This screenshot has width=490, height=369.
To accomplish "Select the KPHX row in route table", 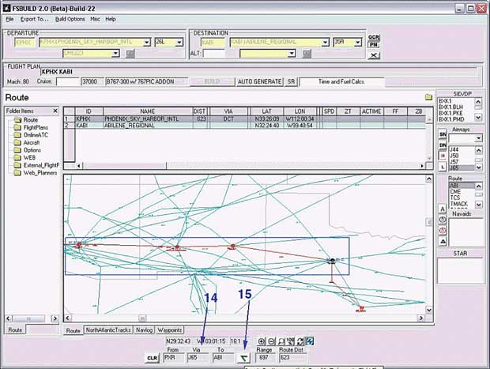I will point(245,119).
